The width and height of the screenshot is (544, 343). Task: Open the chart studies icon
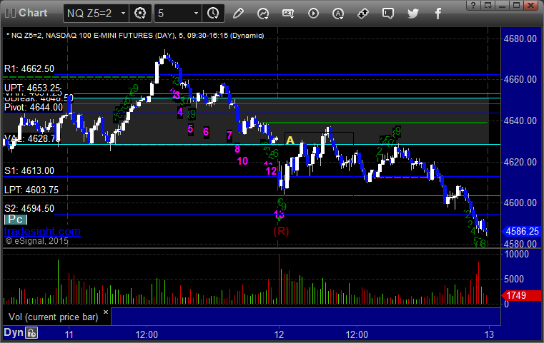pyautogui.click(x=263, y=14)
